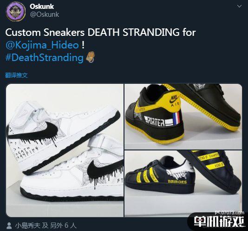Open the Oskunk profile avatar
The height and width of the screenshot is (231, 248).
click(16, 11)
